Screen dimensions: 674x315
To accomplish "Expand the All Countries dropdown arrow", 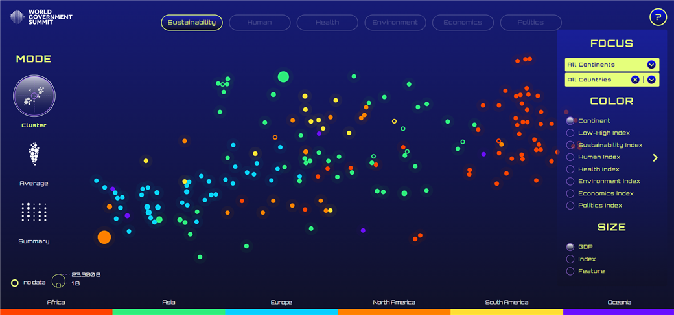I will pos(651,80).
